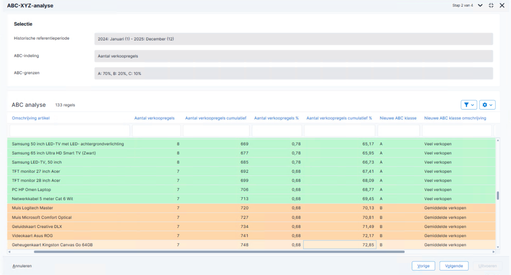Screen dimensions: 511x275
Task: Click the collapse window arrows icon
Action: pyautogui.click(x=491, y=5)
